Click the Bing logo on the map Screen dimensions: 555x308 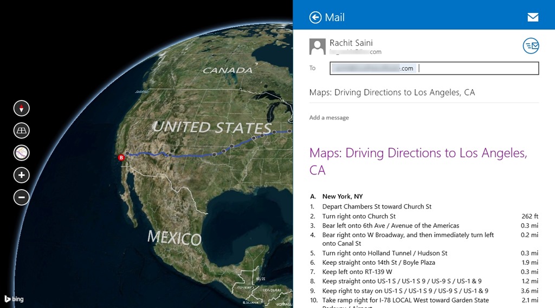[x=14, y=299]
